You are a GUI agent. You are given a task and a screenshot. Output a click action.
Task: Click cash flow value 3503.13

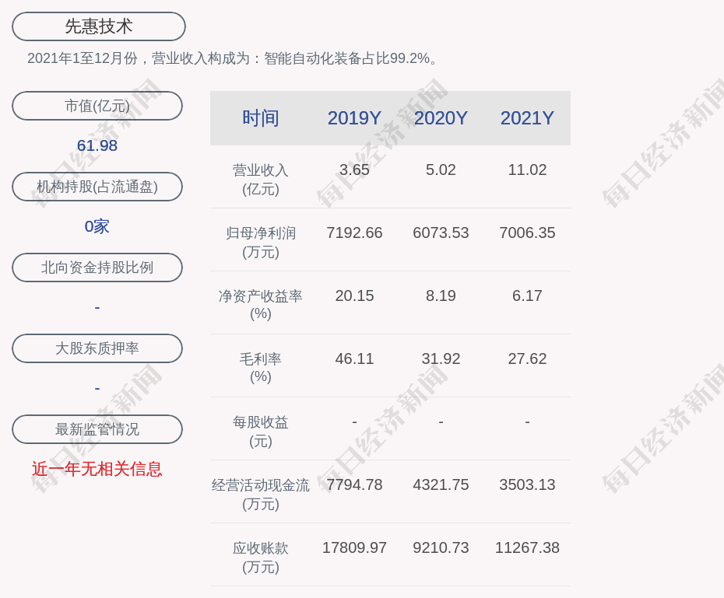click(527, 484)
